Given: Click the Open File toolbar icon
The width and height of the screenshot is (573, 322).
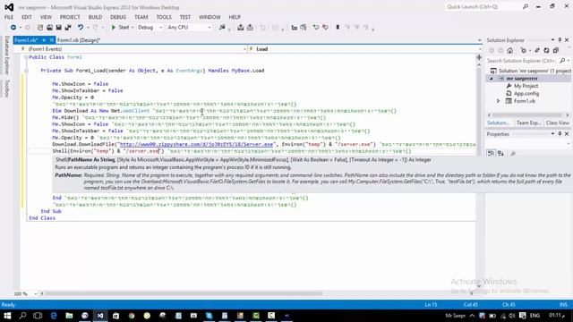Looking at the screenshot, I should click(x=49, y=28).
